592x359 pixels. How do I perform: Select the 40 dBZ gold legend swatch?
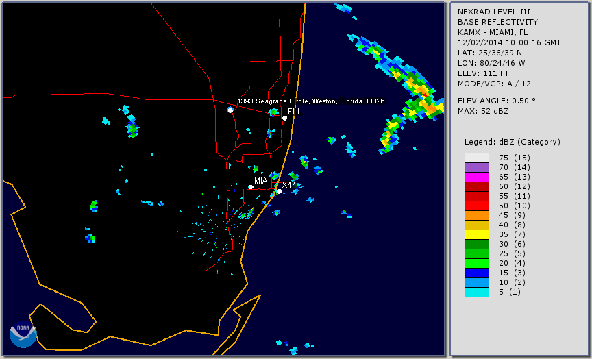[x=477, y=225]
